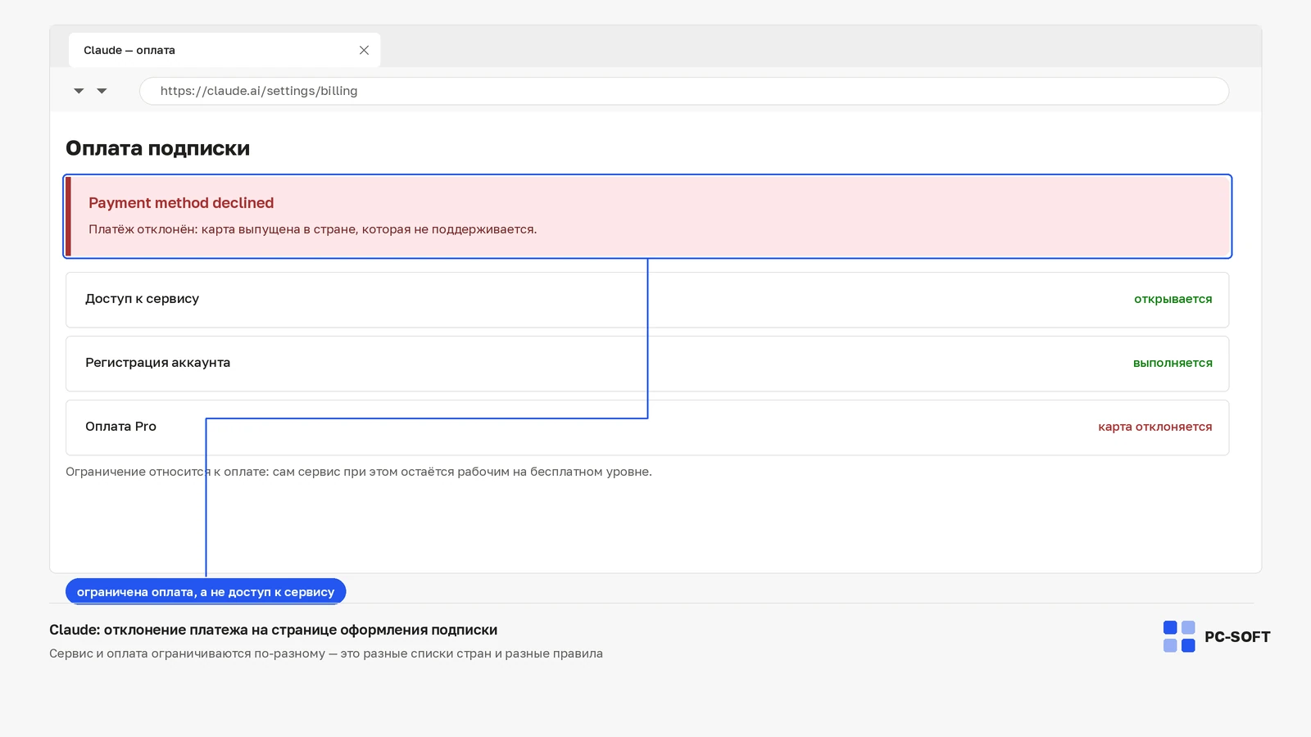Select the 'Claude — оплата' browser tab
Viewport: 1311px width, 737px height.
tap(225, 50)
